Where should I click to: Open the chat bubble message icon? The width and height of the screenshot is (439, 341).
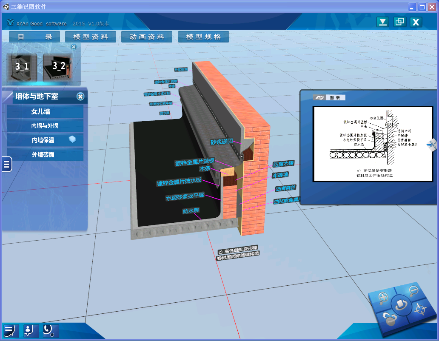point(10,330)
